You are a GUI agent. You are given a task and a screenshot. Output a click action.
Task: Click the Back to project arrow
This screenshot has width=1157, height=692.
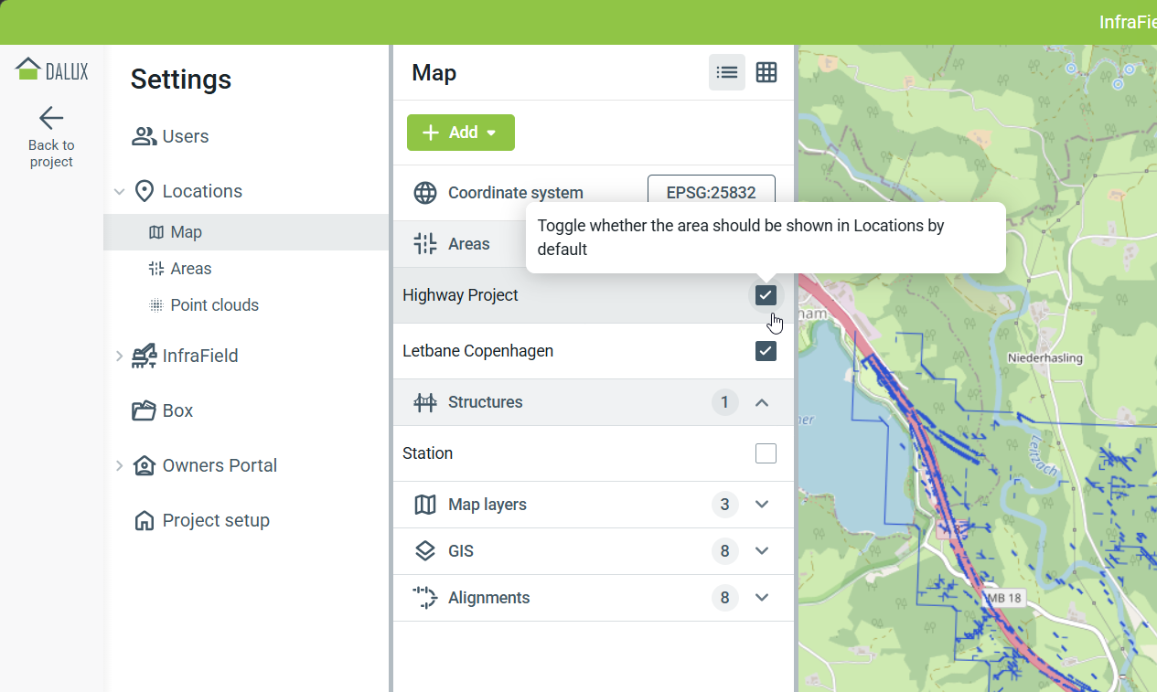(x=51, y=118)
